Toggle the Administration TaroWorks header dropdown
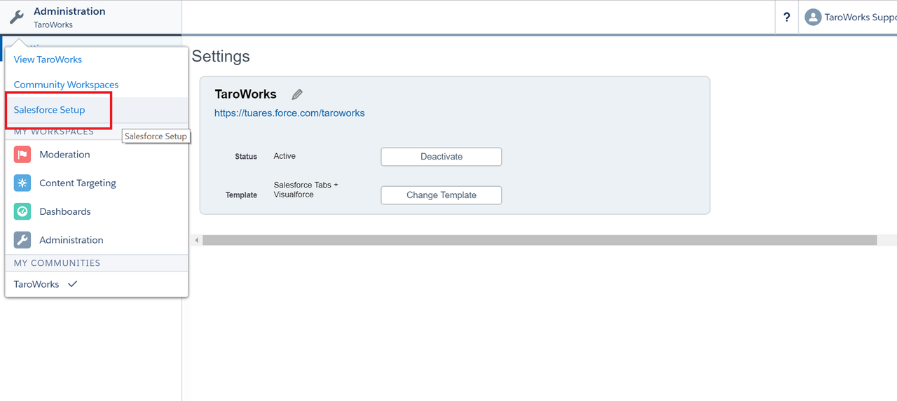Viewport: 897px width, 401px height. tap(91, 17)
